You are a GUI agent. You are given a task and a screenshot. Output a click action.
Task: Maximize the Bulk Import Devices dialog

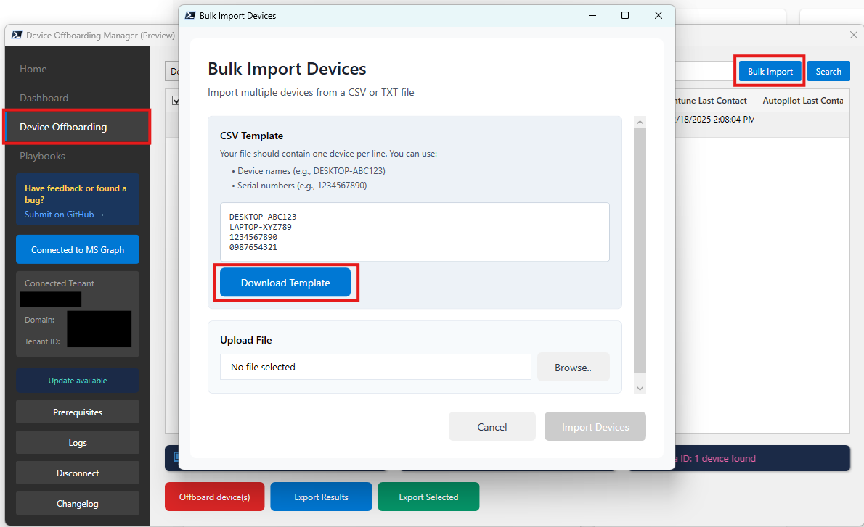625,15
